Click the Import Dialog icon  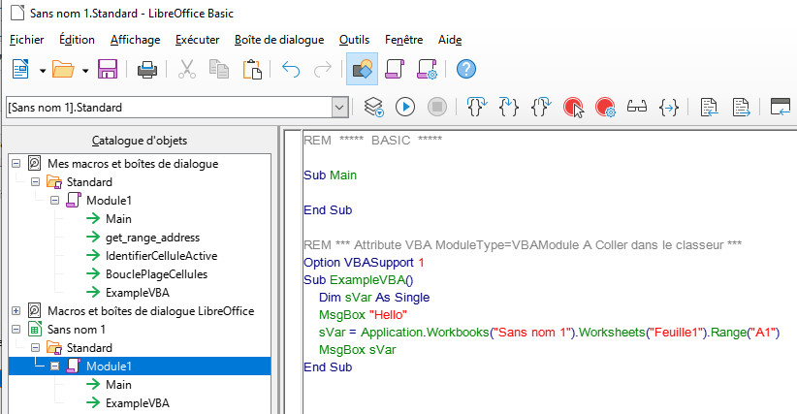[x=780, y=107]
